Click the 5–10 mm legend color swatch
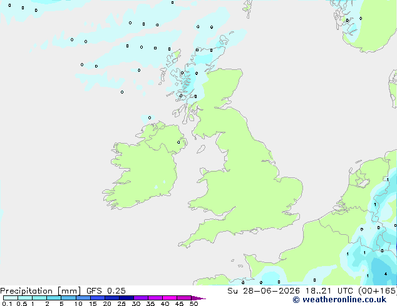The width and height of the screenshot is (397, 306). (68, 298)
